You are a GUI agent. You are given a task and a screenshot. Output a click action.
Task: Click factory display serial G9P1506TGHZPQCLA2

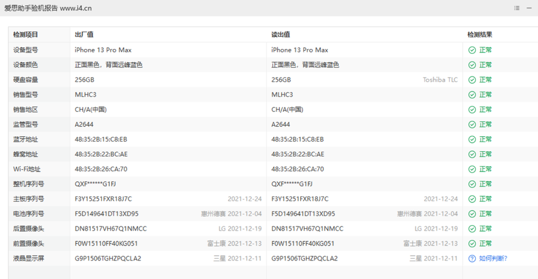(x=108, y=259)
